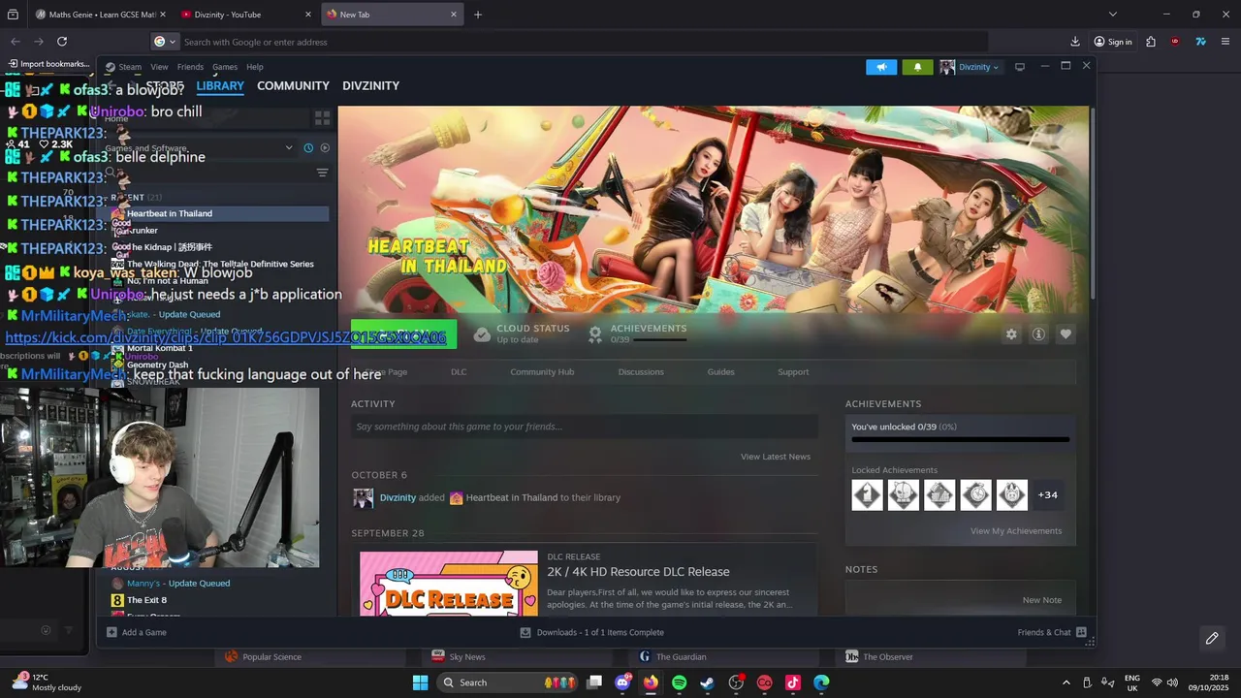1241x698 pixels.
Task: Show game info circle icon
Action: pos(1038,333)
